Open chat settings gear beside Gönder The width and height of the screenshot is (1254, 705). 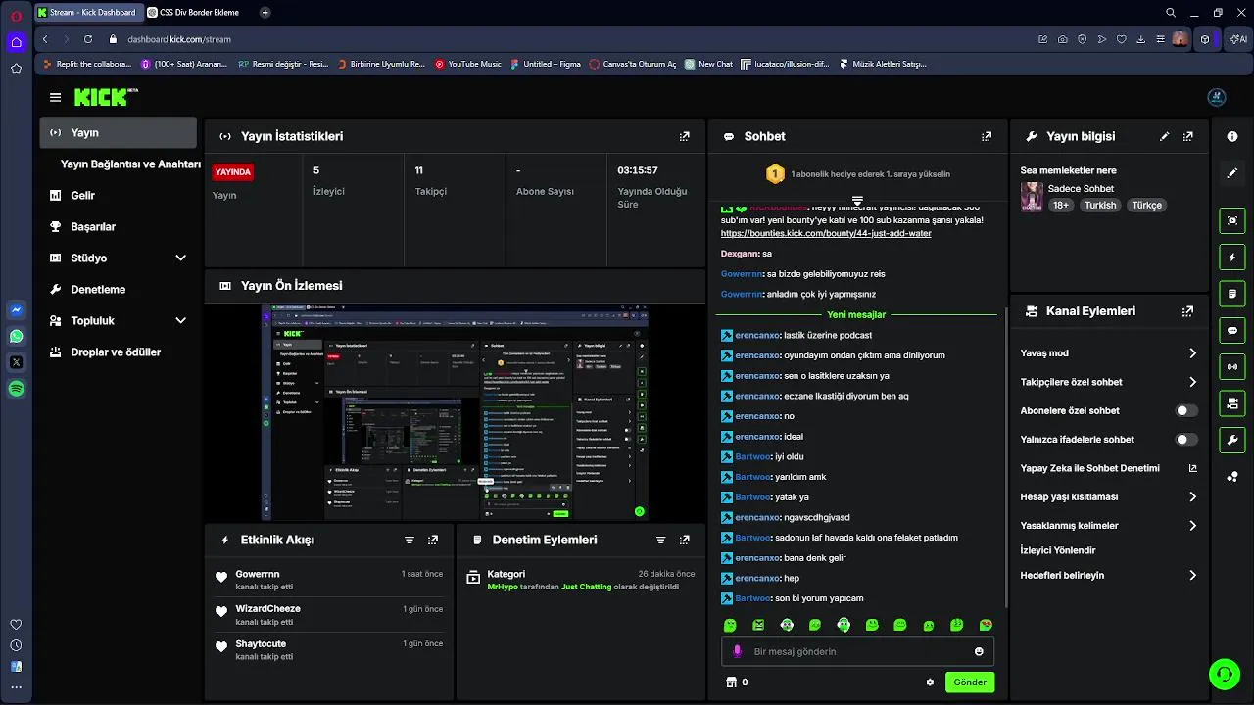(930, 682)
